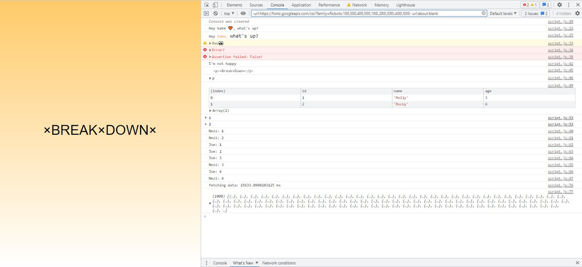Open the top JavaScript context dropdown
Image resolution: width=582 pixels, height=267 pixels.
tap(229, 14)
